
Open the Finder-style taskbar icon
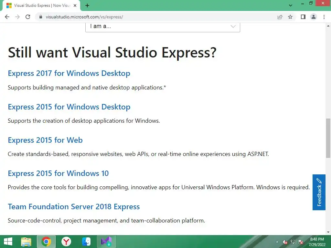[86, 242]
